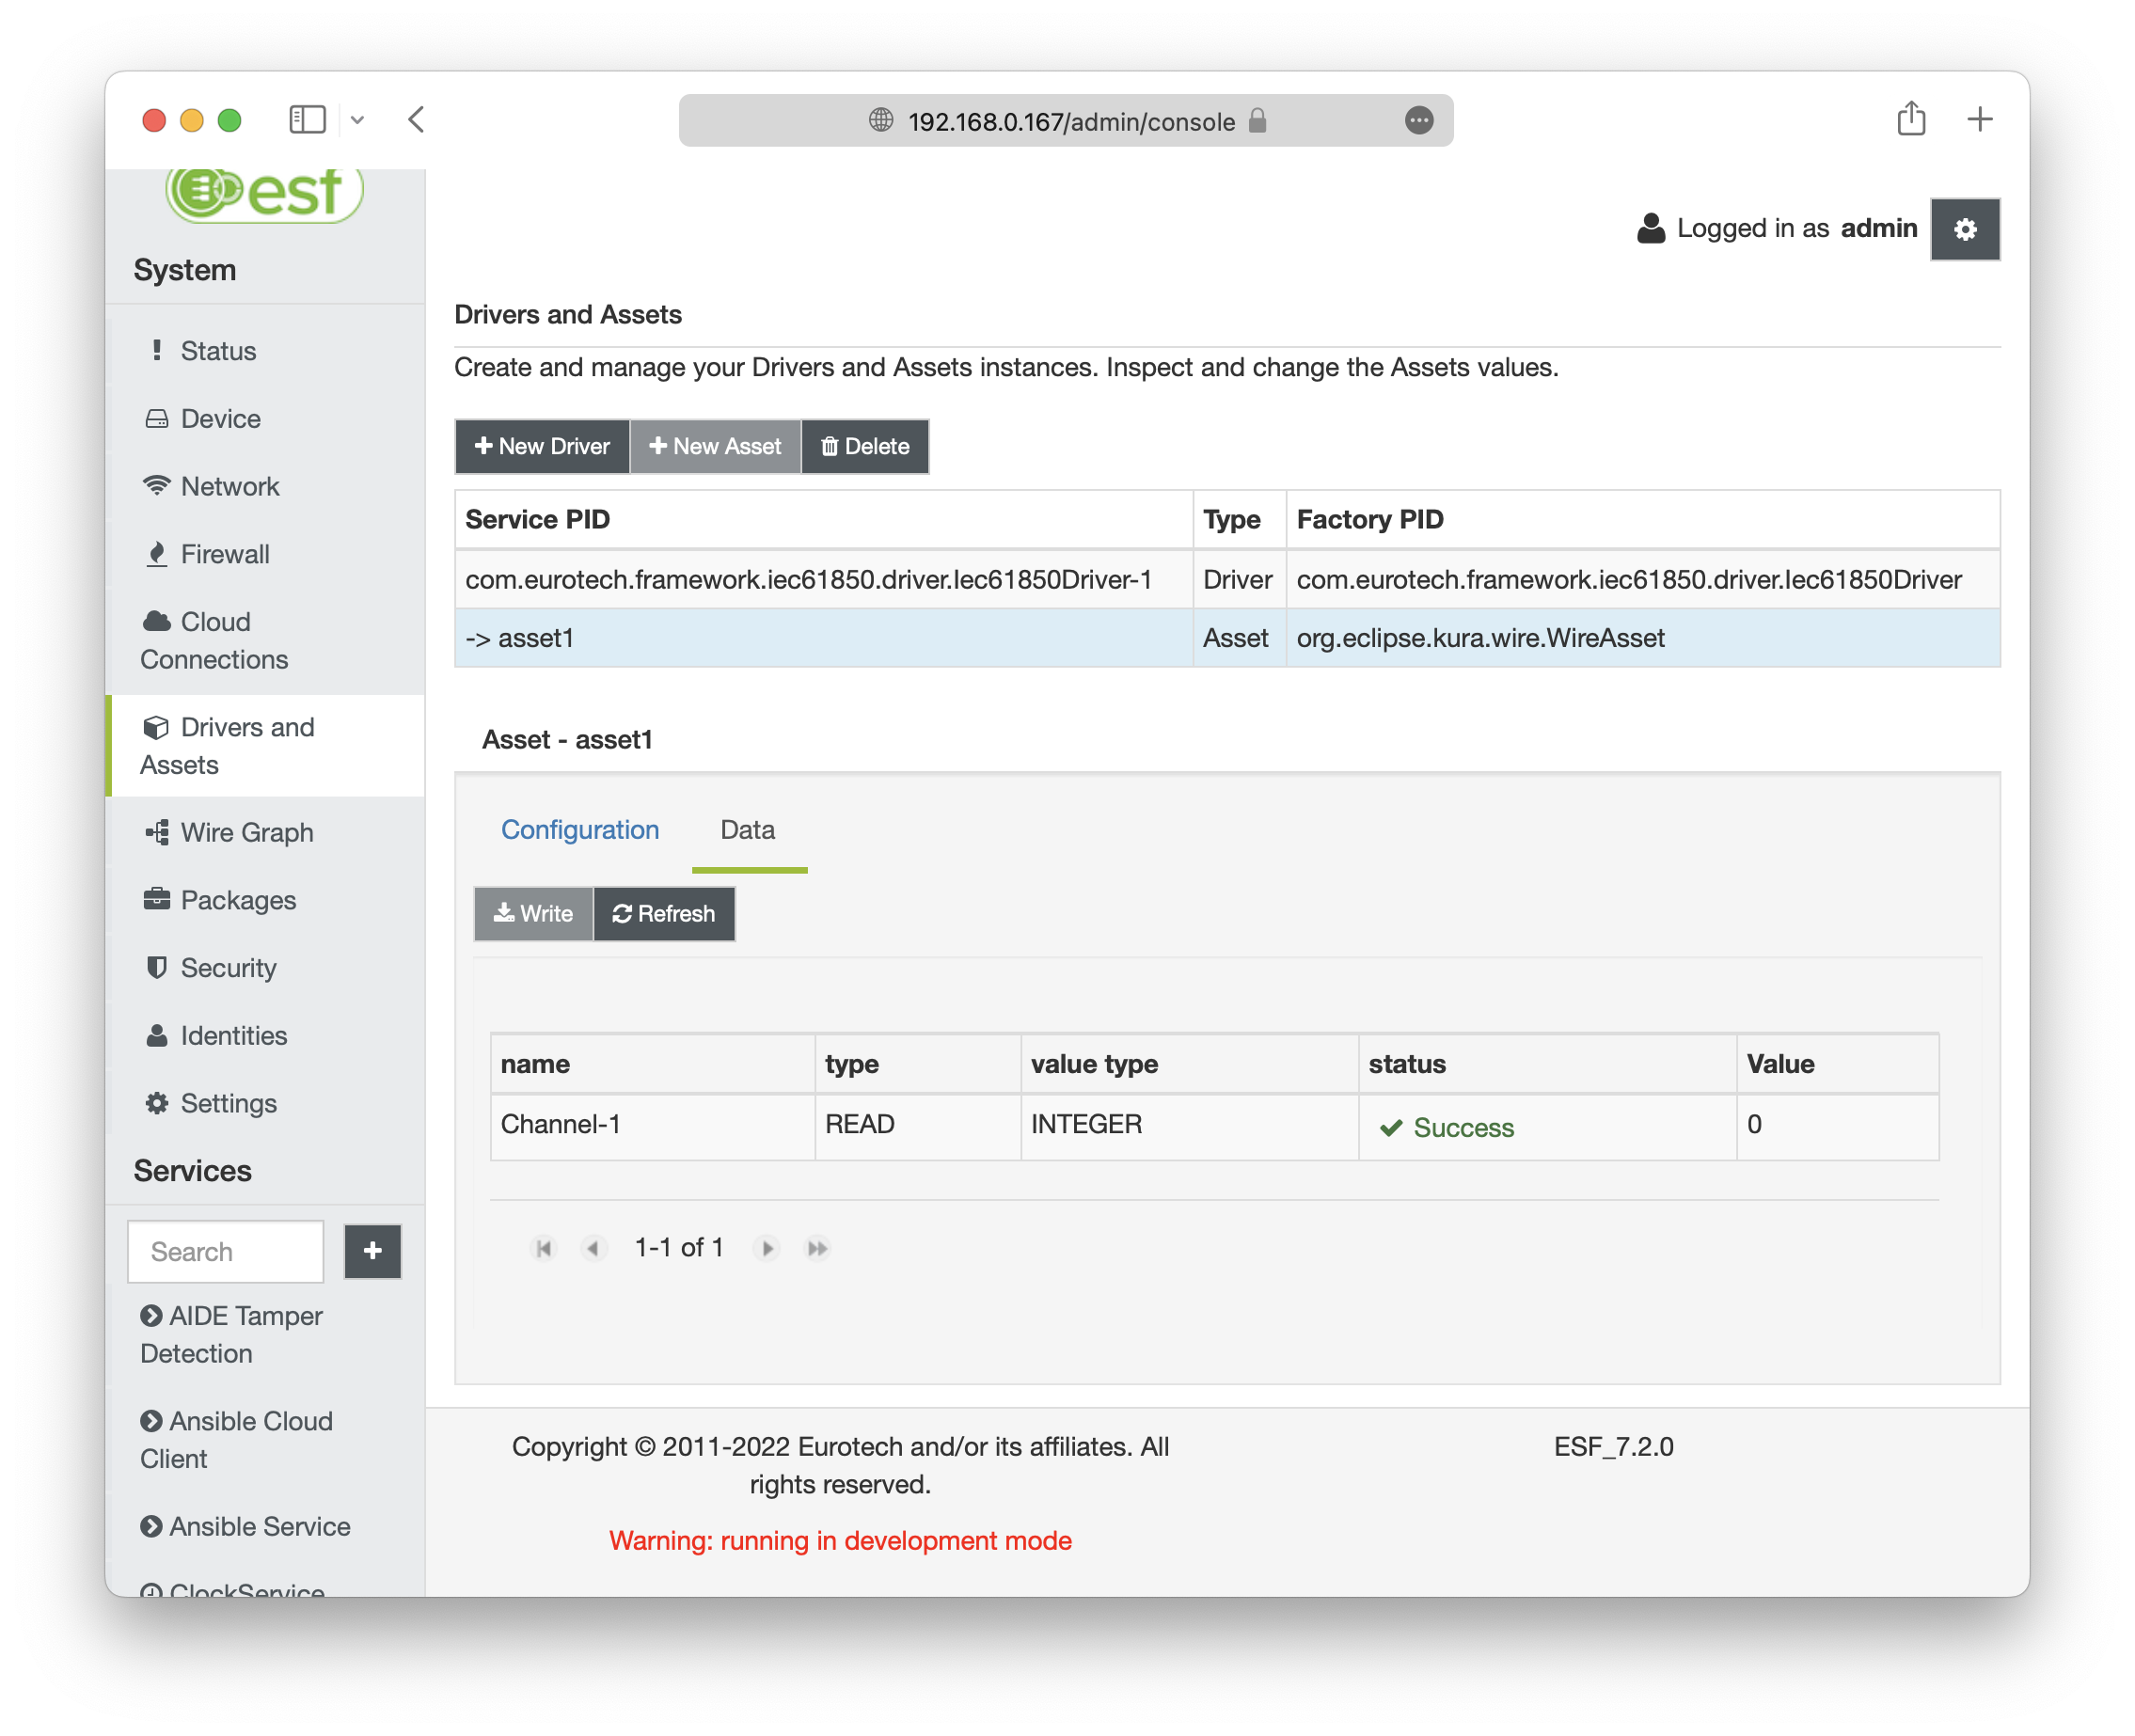Click the Safari share icon
This screenshot has width=2135, height=1736.
pyautogui.click(x=1910, y=120)
